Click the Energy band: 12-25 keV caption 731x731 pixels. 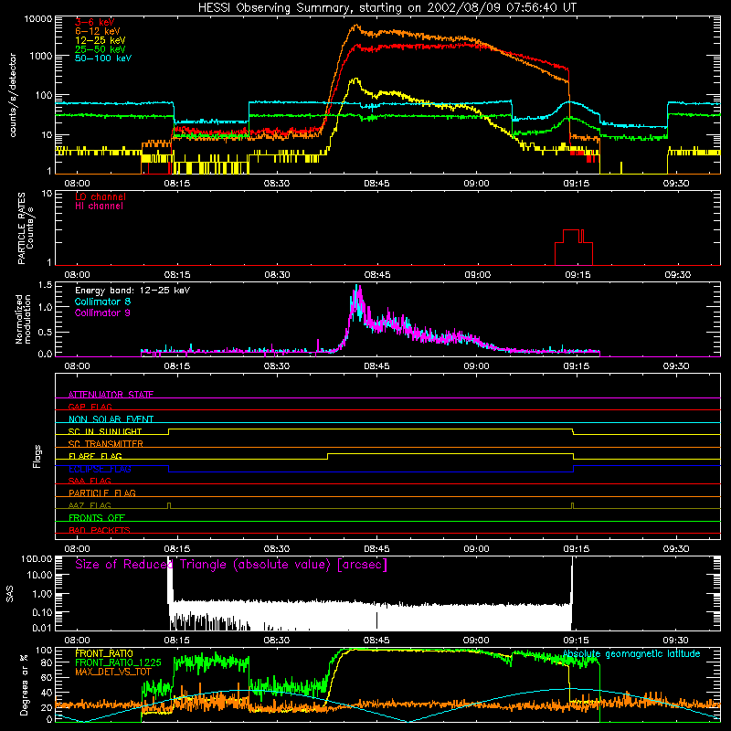coord(132,291)
